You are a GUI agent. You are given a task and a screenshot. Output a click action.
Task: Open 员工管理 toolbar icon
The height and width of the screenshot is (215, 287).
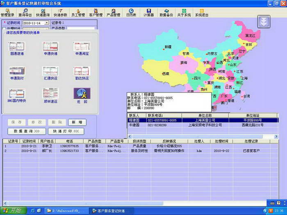point(78,13)
